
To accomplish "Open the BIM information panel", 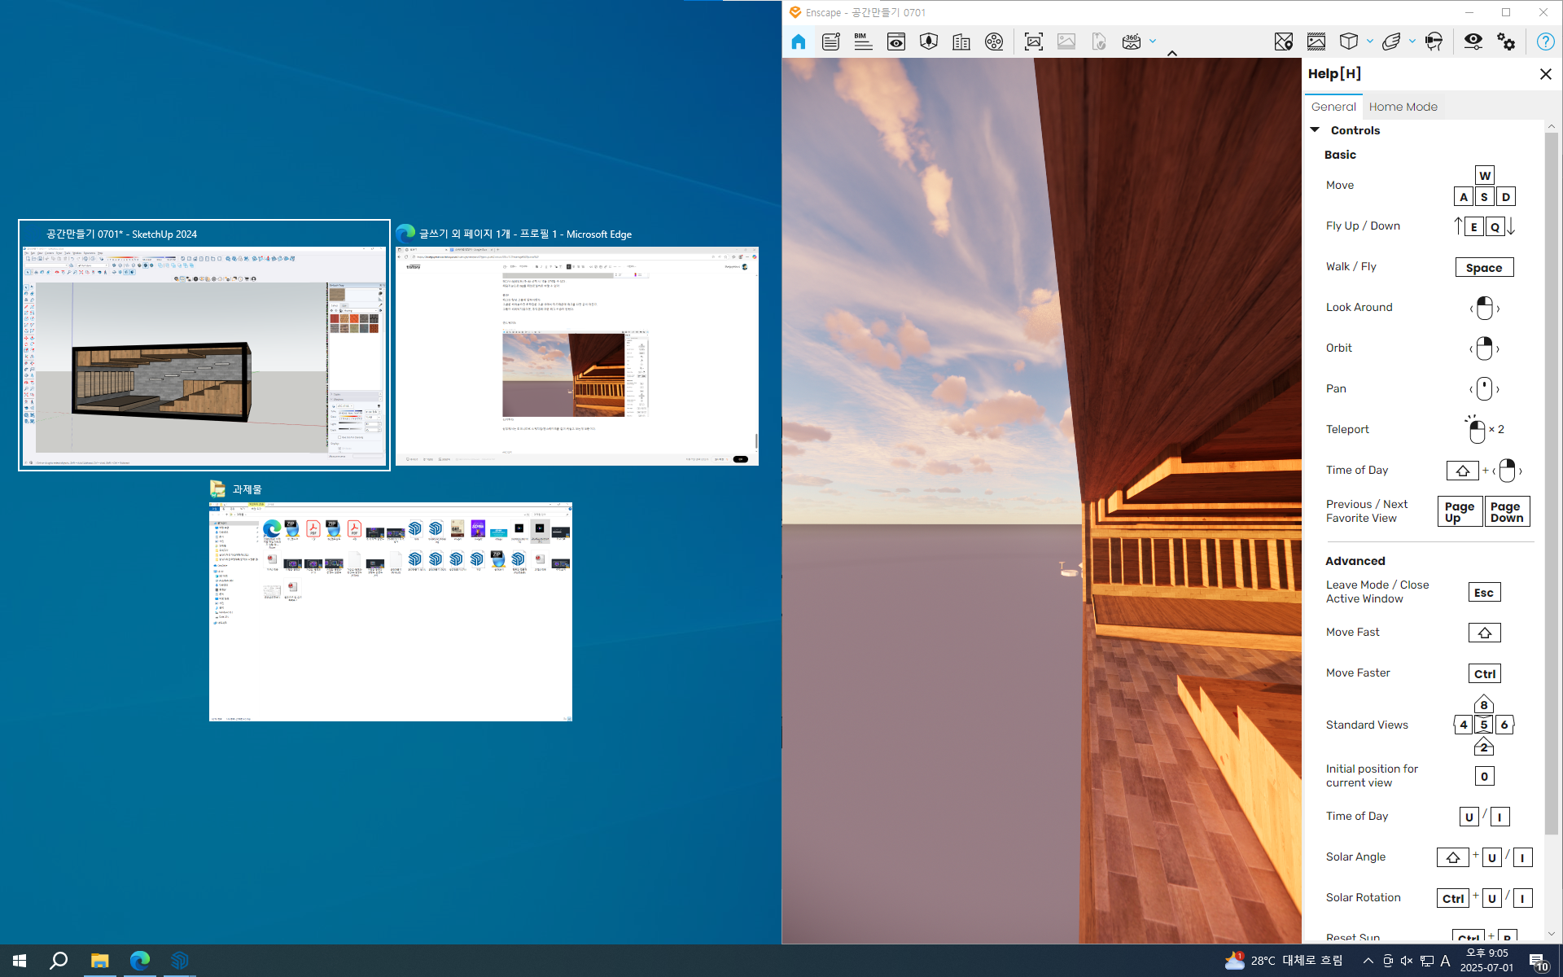I will pos(863,42).
